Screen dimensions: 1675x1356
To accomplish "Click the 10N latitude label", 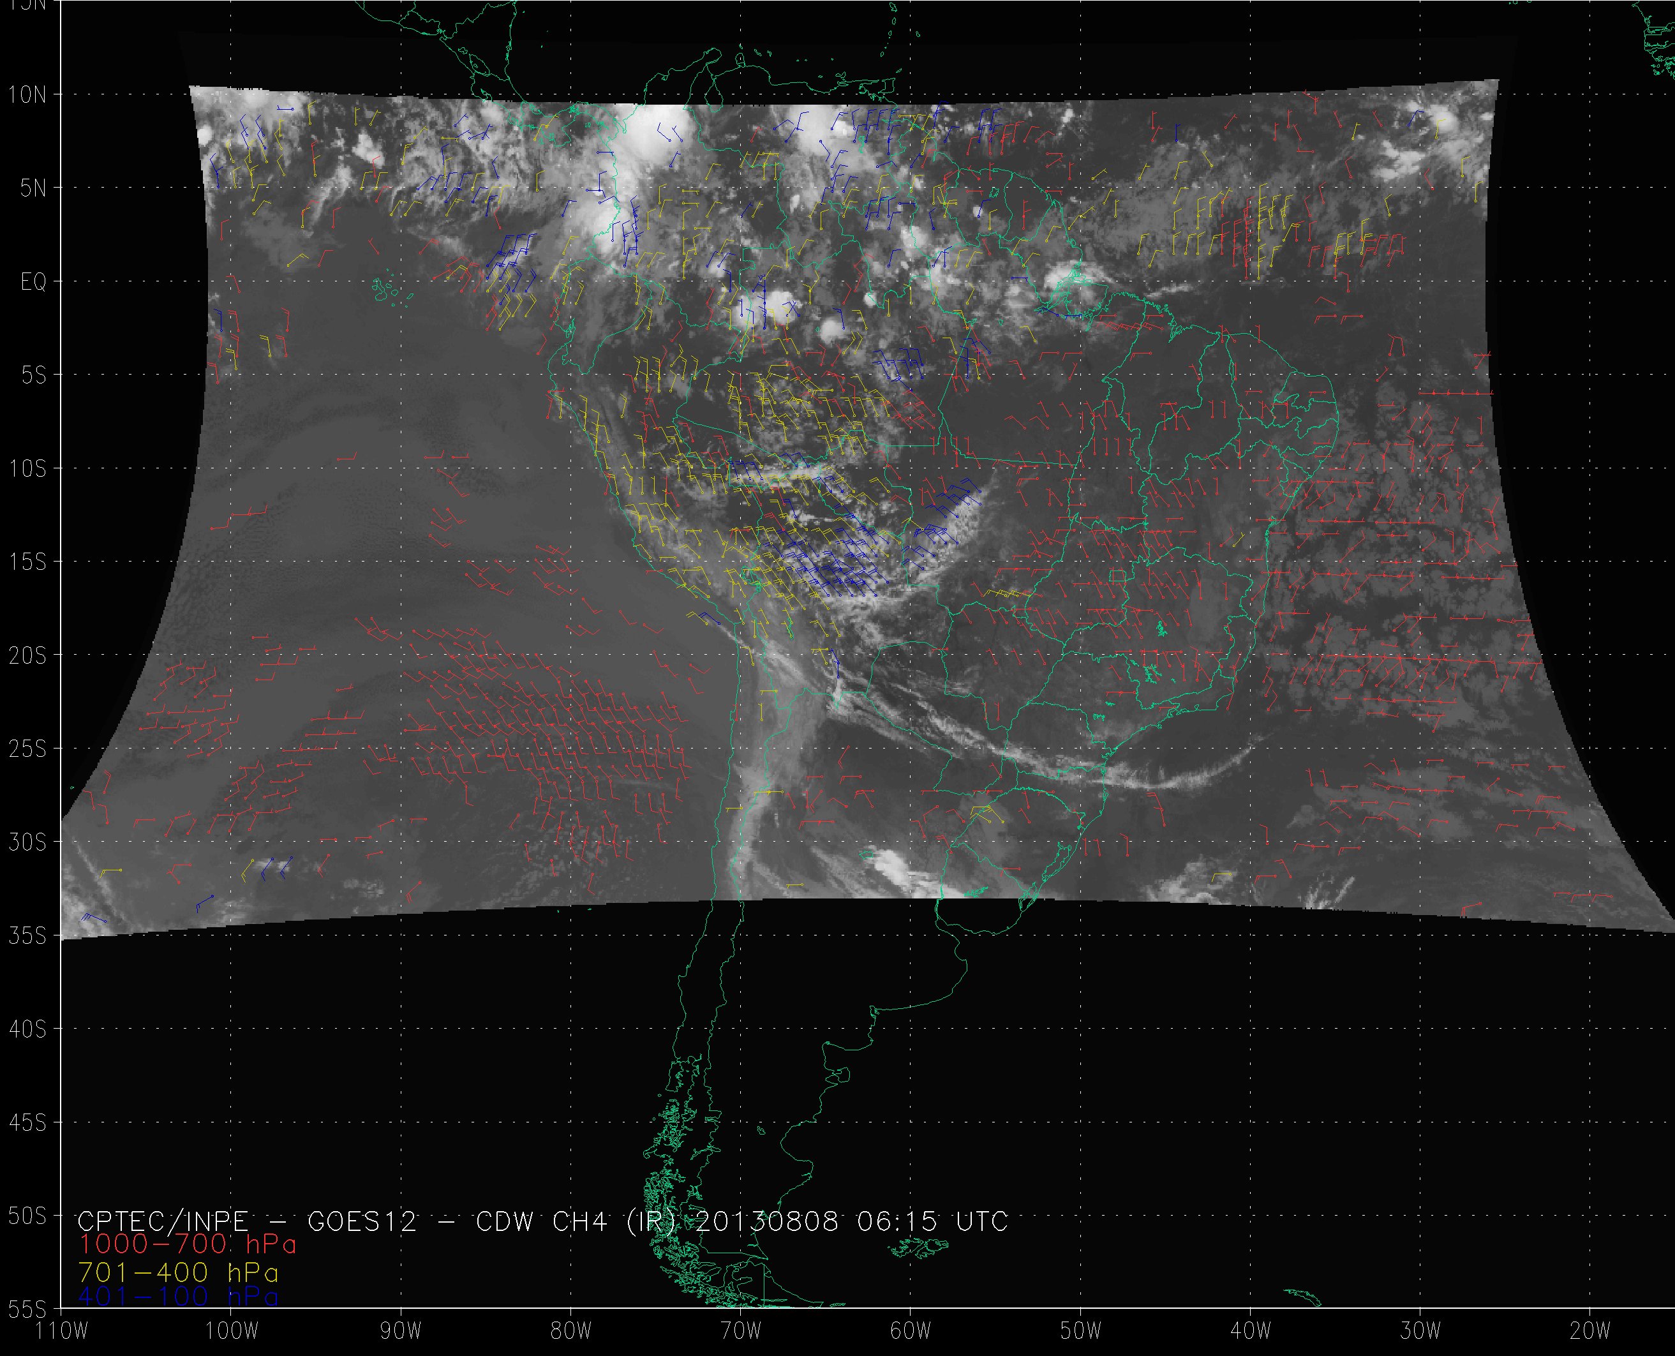I will click(27, 95).
